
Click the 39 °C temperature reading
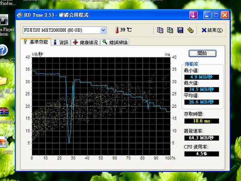[x=126, y=30]
